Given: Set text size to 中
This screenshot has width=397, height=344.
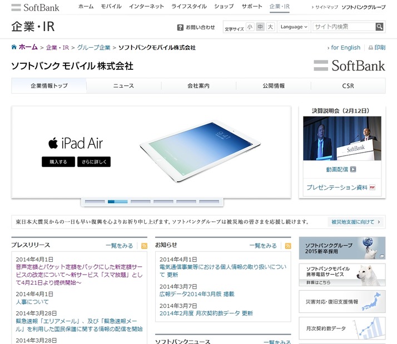Looking at the screenshot, I should tap(260, 27).
